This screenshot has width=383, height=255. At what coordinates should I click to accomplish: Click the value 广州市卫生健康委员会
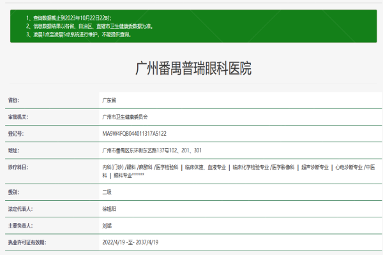[x=125, y=117]
